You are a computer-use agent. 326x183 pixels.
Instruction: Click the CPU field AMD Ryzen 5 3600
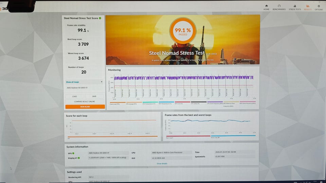[x=171, y=152]
